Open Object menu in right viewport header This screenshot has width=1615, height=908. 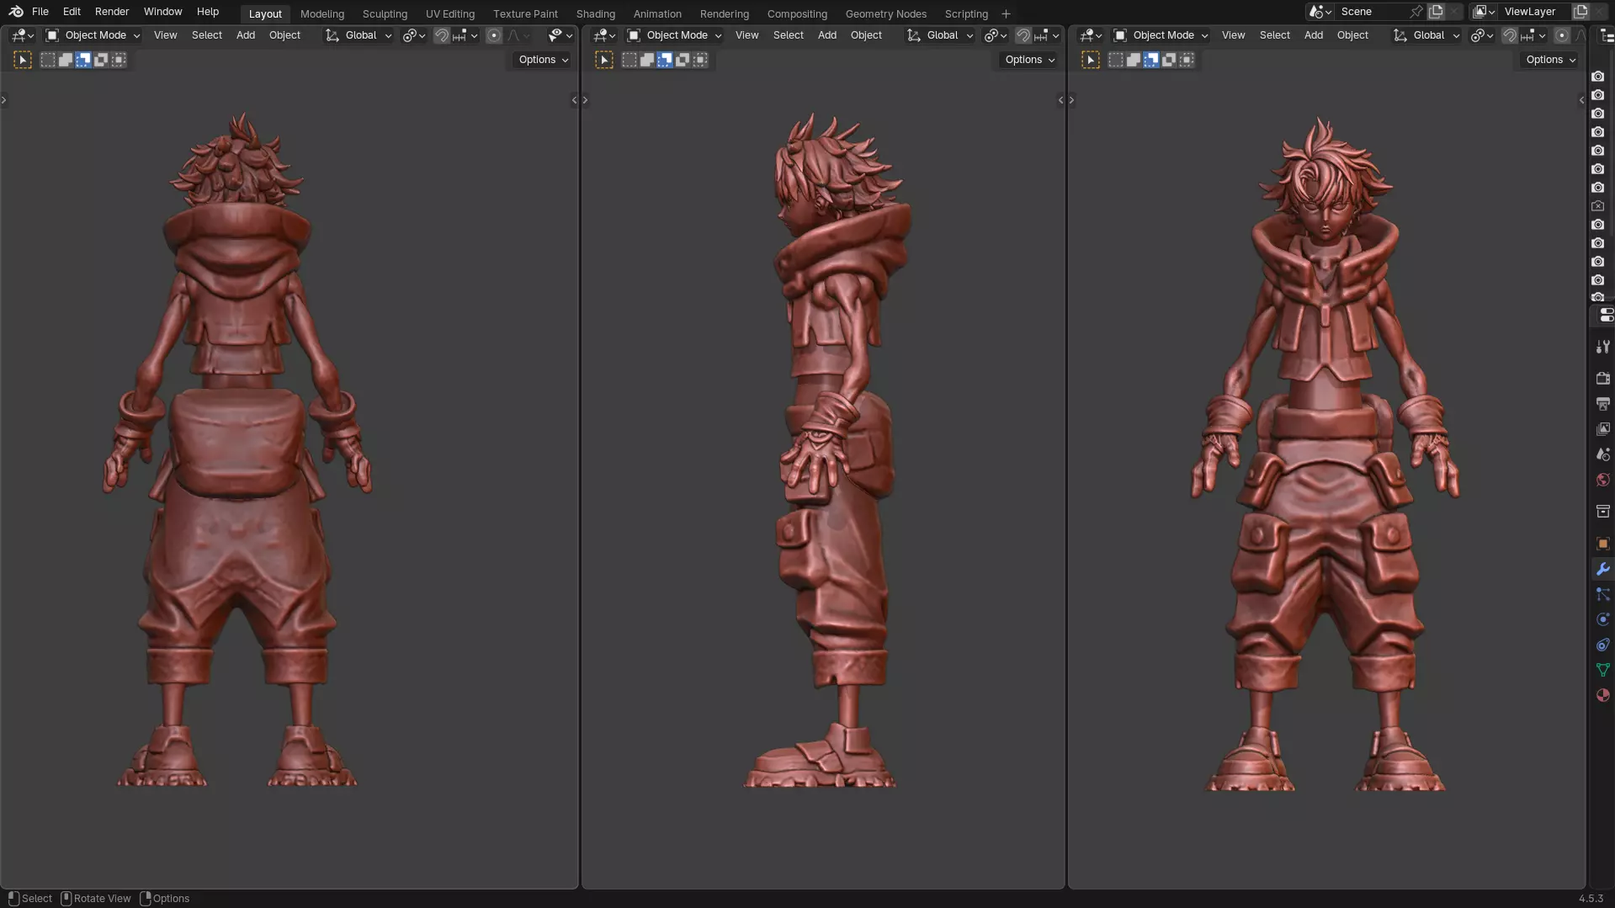[1352, 35]
